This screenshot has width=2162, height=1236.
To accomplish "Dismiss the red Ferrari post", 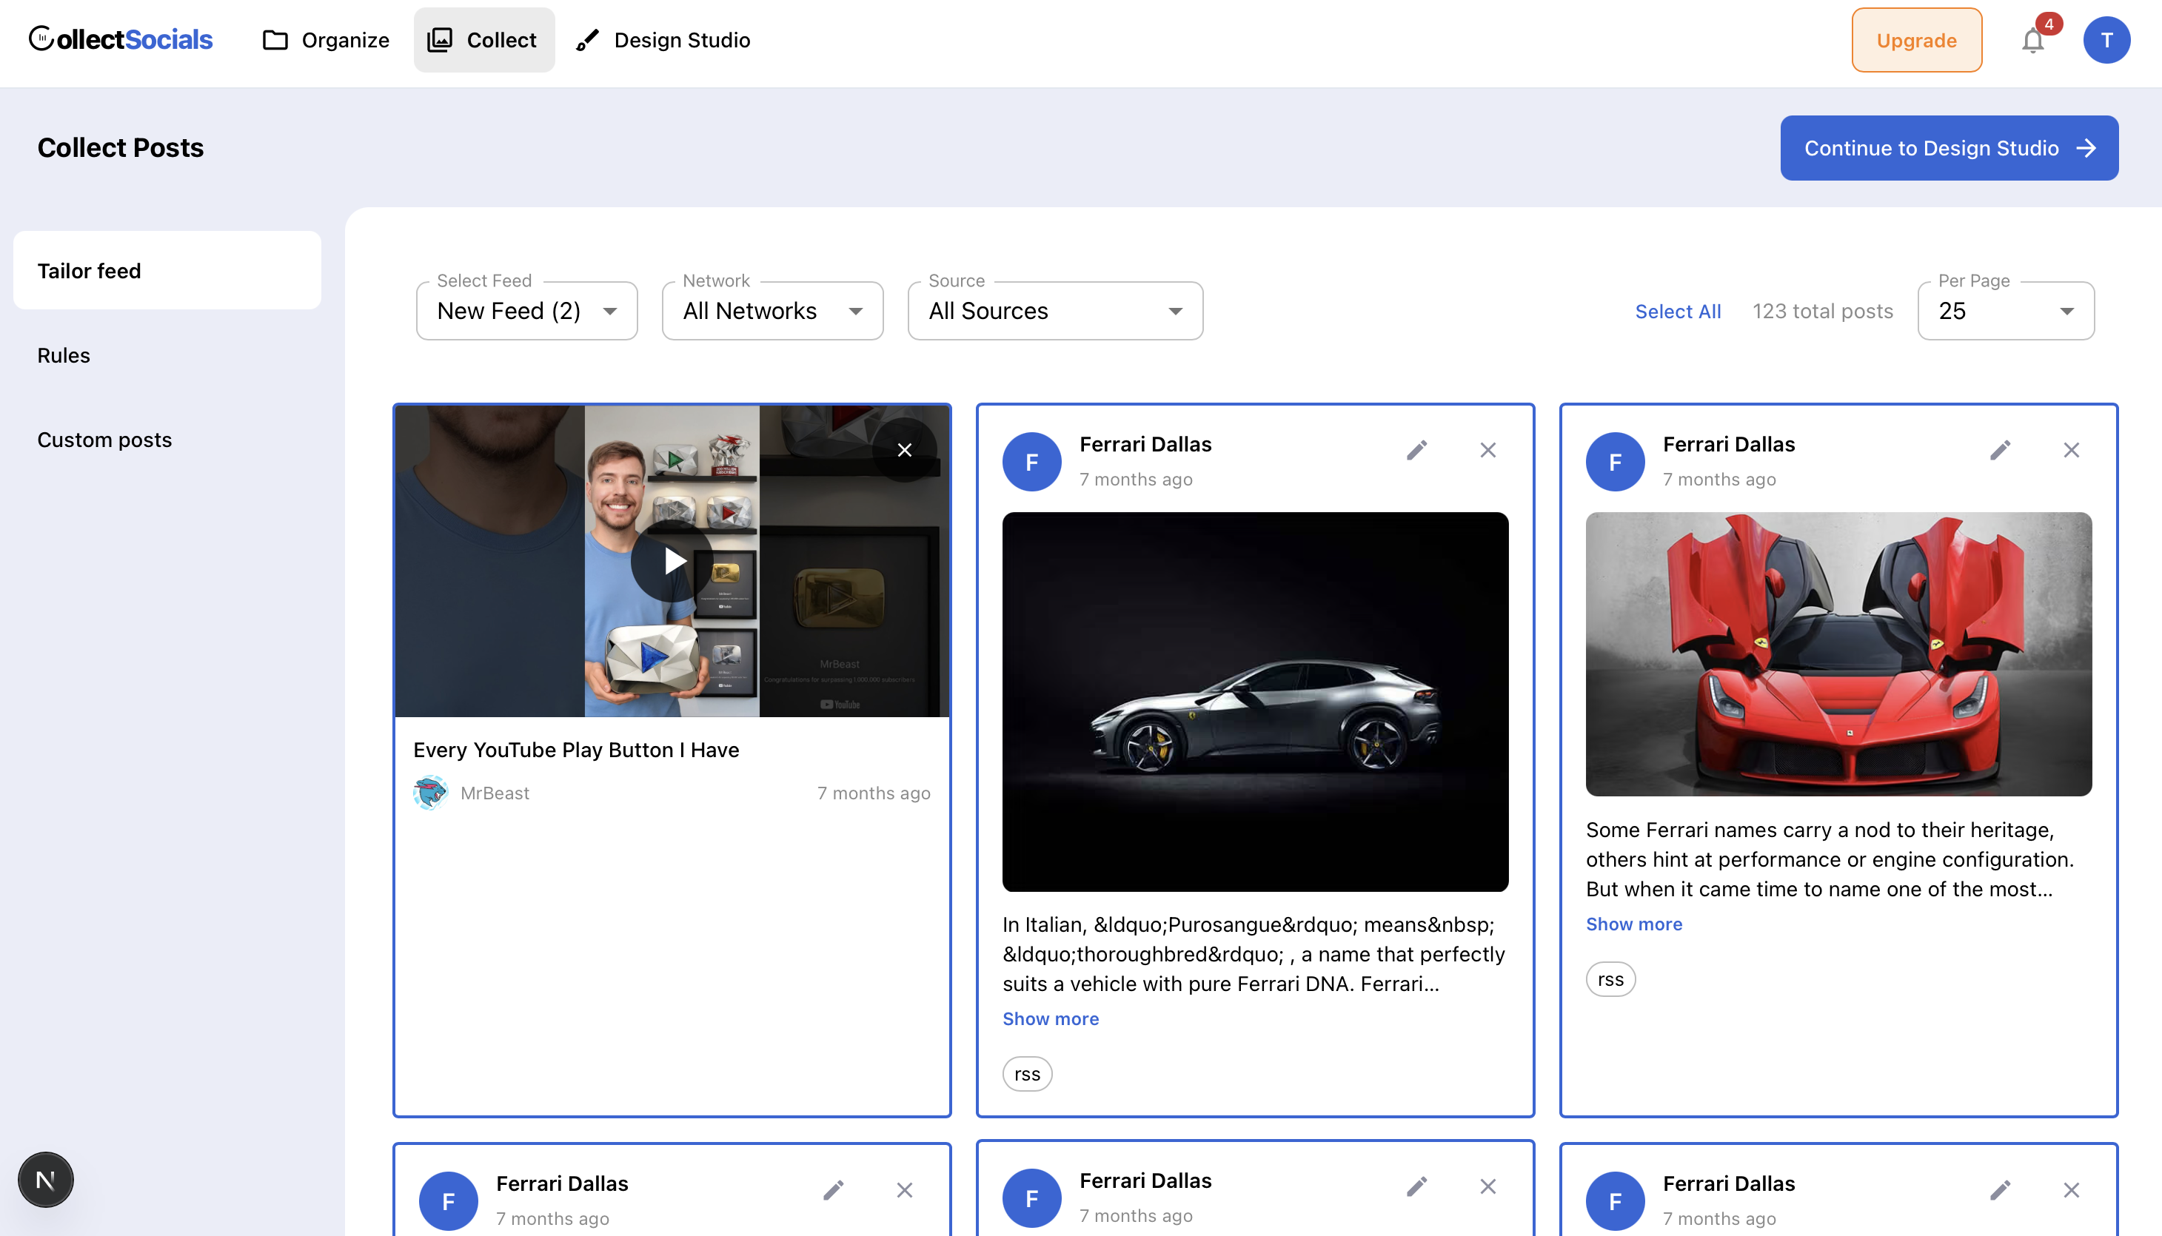I will (x=2072, y=450).
